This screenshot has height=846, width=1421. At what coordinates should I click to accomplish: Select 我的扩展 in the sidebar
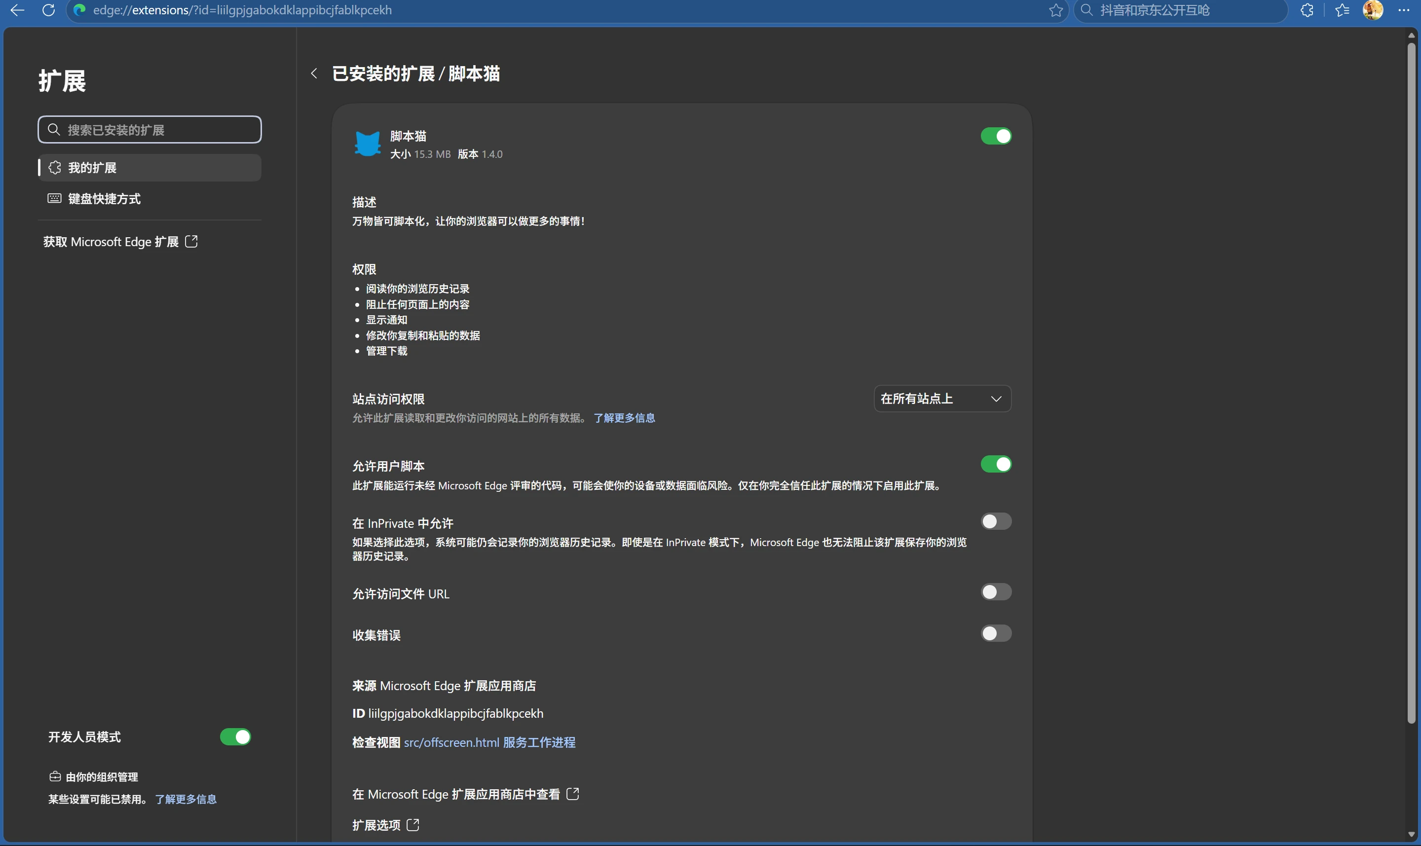click(x=150, y=168)
